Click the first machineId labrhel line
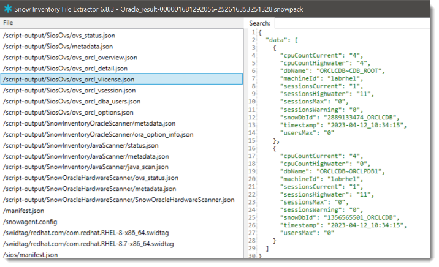Viewport: 439px width, 267px height. coord(322,78)
